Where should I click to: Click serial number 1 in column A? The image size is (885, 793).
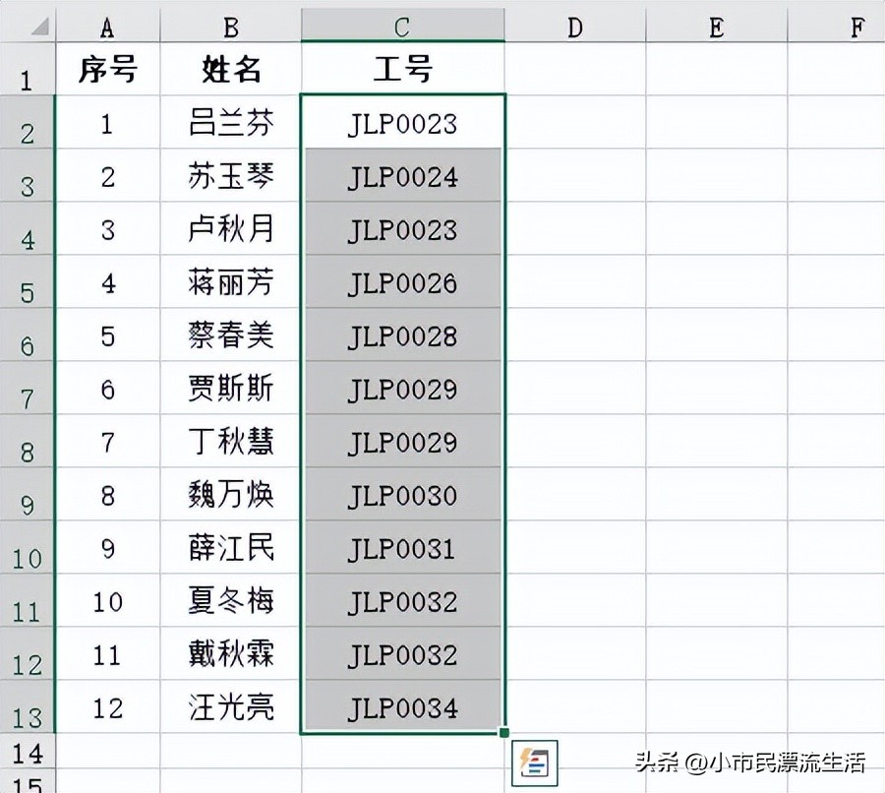pyautogui.click(x=108, y=122)
